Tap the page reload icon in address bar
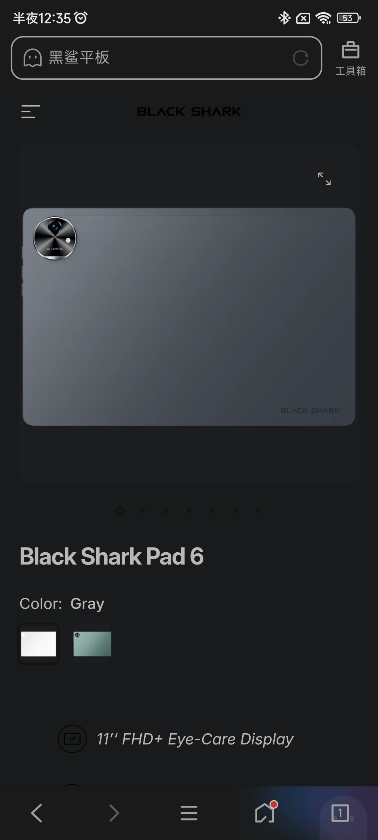 click(x=301, y=58)
